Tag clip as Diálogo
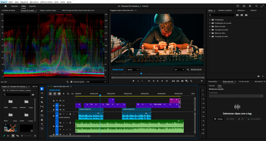 (218, 119)
